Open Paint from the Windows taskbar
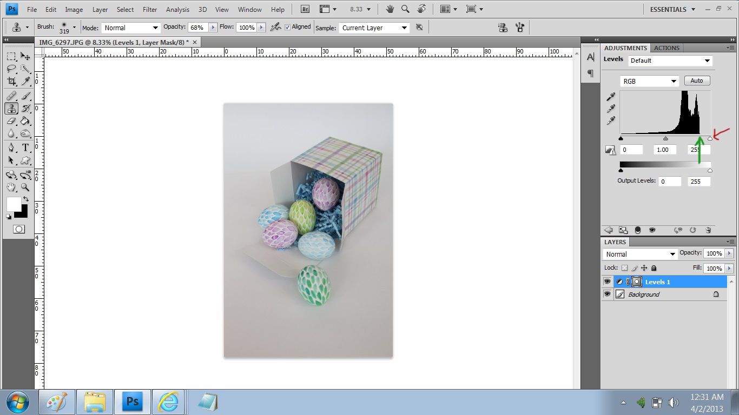Viewport: 739px width, 415px height. click(57, 403)
